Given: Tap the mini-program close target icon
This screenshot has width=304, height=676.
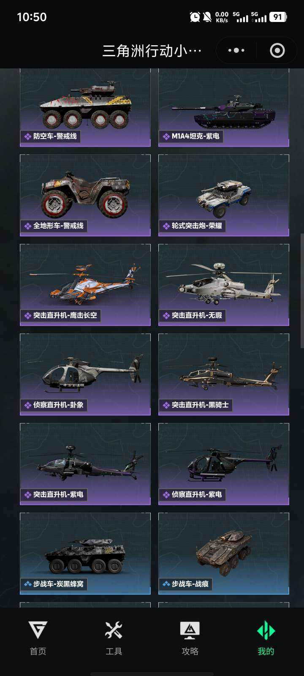Looking at the screenshot, I should [x=277, y=50].
